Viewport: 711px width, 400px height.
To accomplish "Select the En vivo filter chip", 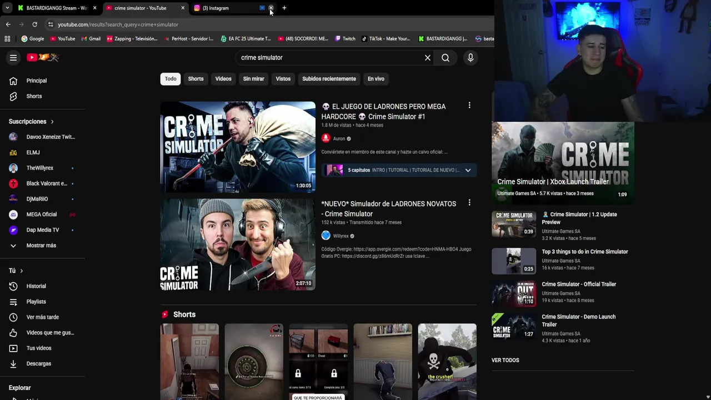I will pos(376,79).
